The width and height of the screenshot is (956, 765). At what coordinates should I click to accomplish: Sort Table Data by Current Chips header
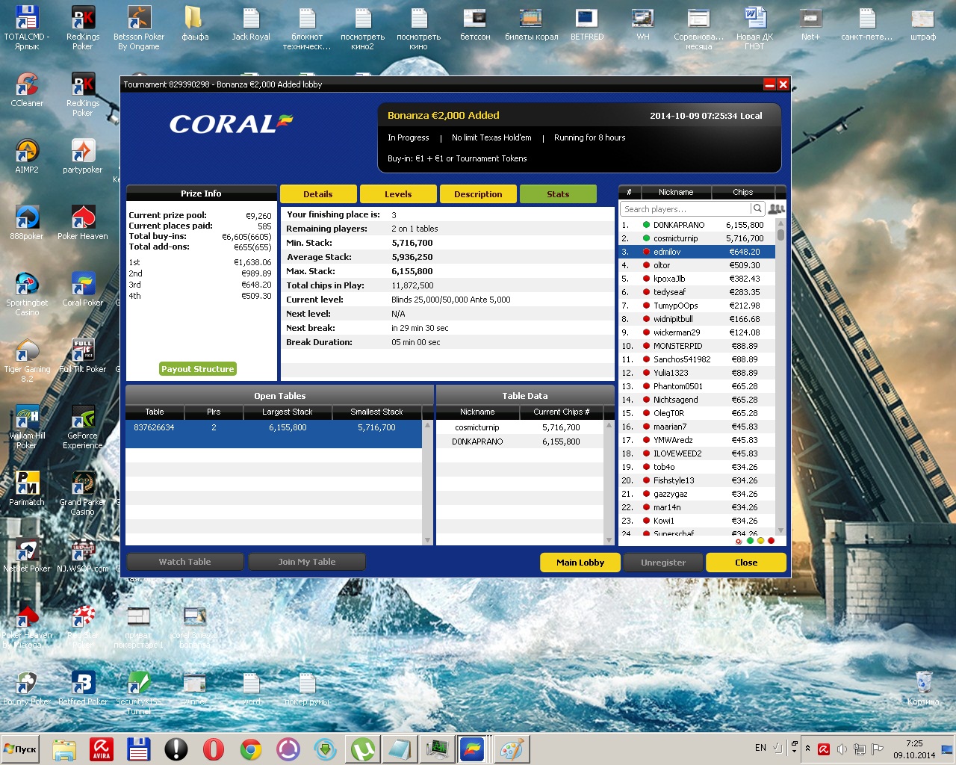point(561,412)
